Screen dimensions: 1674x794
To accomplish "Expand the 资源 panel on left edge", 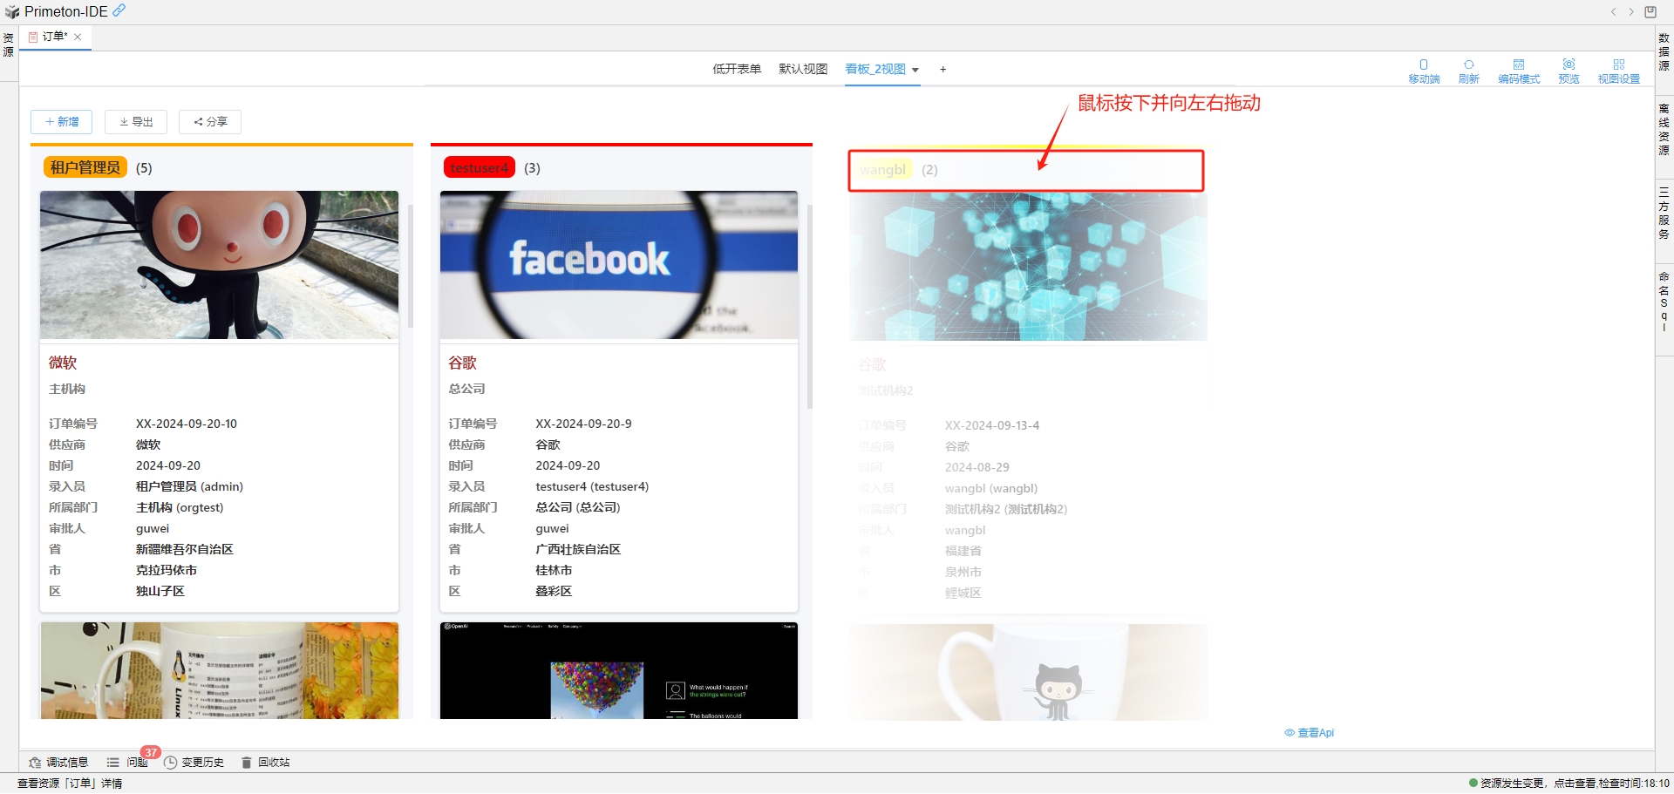I will tap(9, 45).
